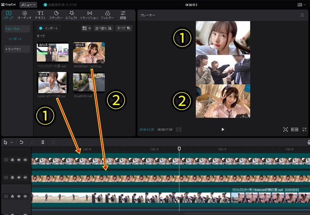Open the フィルター filters tab

[x=107, y=15]
